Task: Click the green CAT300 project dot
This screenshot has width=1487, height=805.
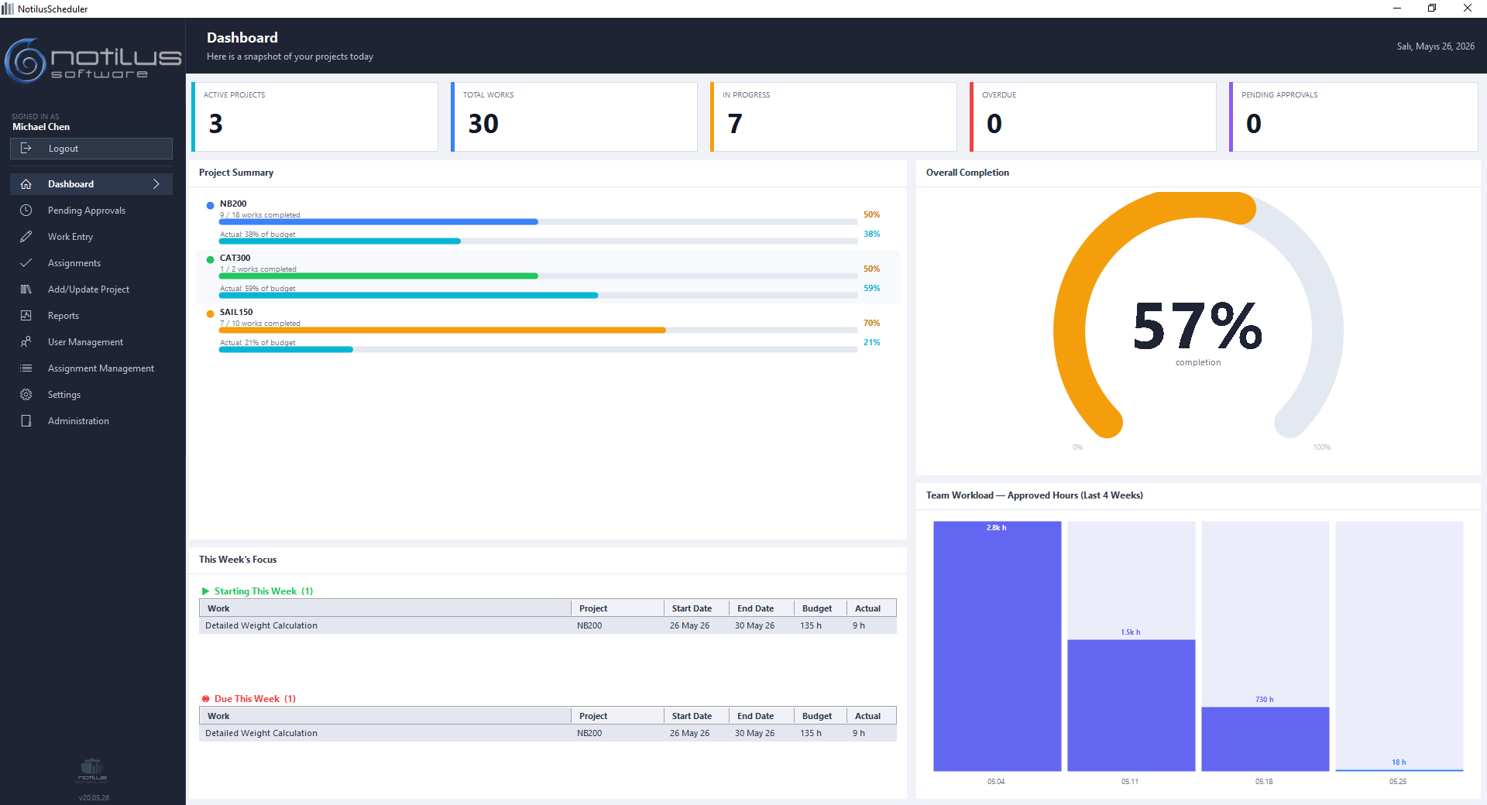Action: tap(210, 259)
